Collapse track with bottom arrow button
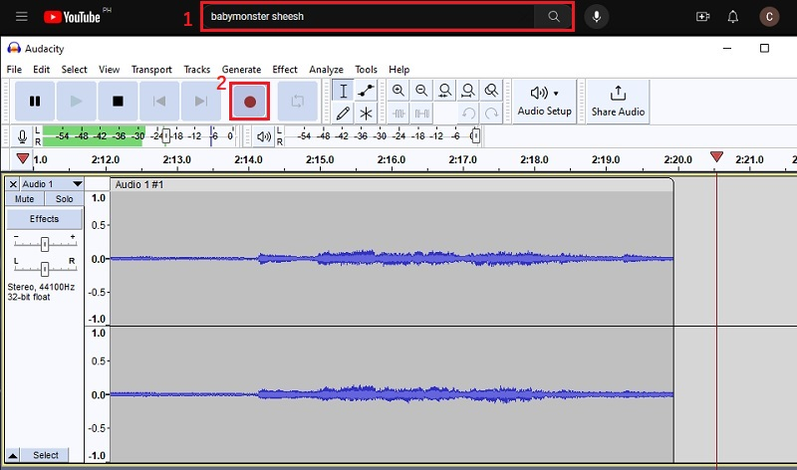The height and width of the screenshot is (470, 797). tap(13, 455)
